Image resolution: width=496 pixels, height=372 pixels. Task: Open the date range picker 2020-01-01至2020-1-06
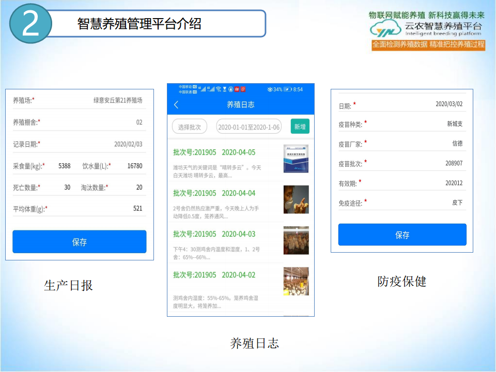point(249,127)
